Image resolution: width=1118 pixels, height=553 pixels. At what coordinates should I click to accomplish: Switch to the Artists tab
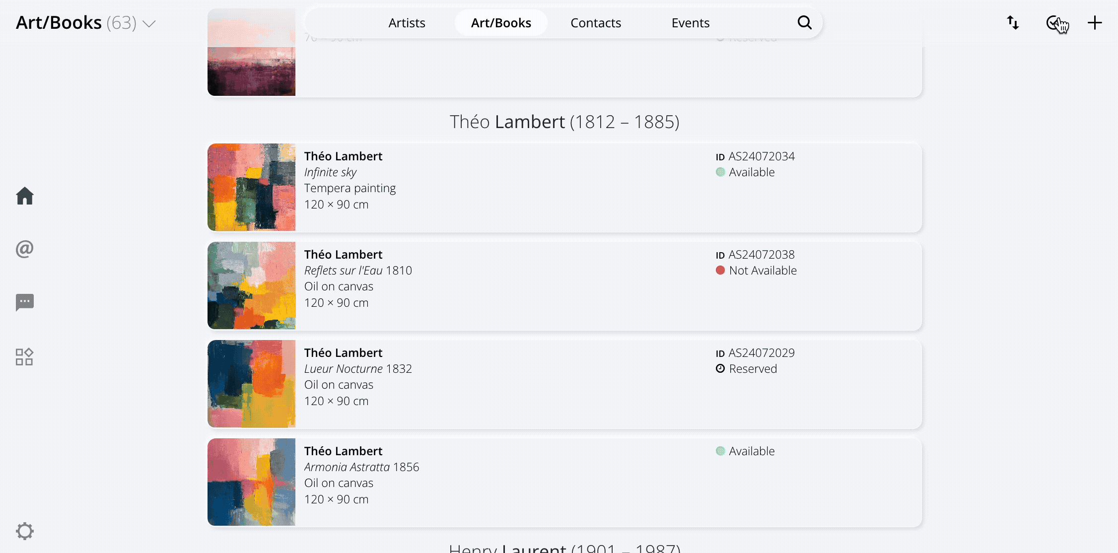point(407,23)
